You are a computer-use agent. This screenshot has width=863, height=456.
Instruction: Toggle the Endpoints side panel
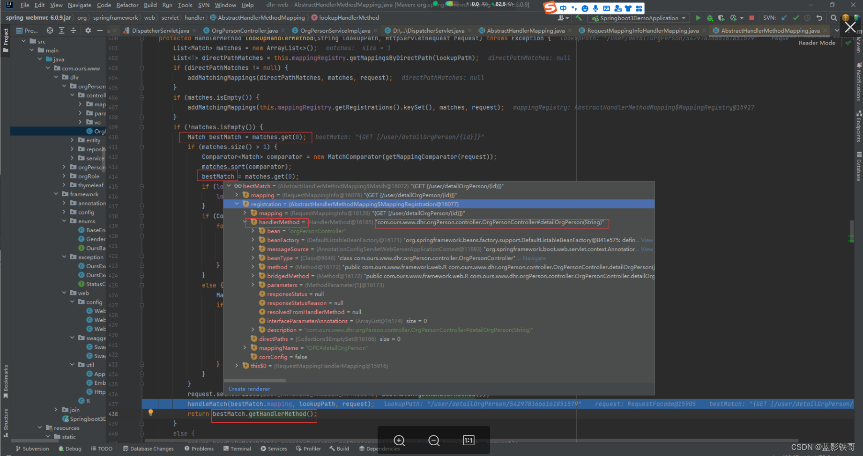pos(859,126)
